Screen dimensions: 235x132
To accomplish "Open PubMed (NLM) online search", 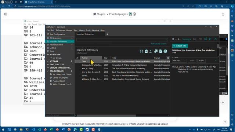I will click(59, 81).
